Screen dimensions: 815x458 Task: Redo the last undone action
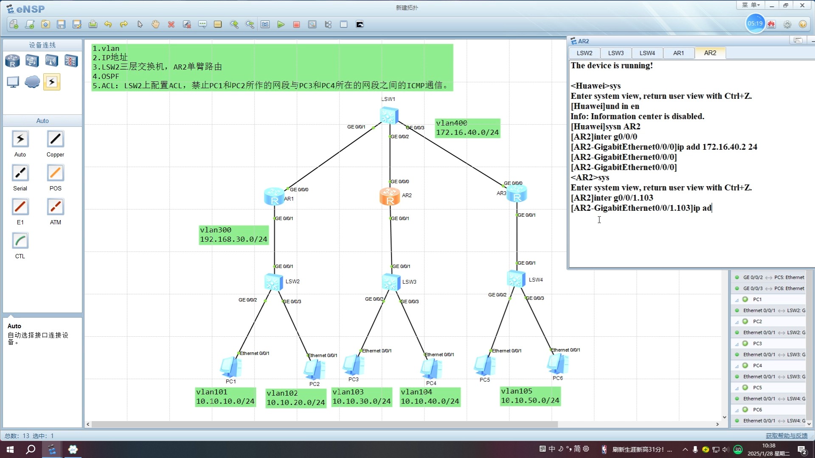click(x=124, y=24)
